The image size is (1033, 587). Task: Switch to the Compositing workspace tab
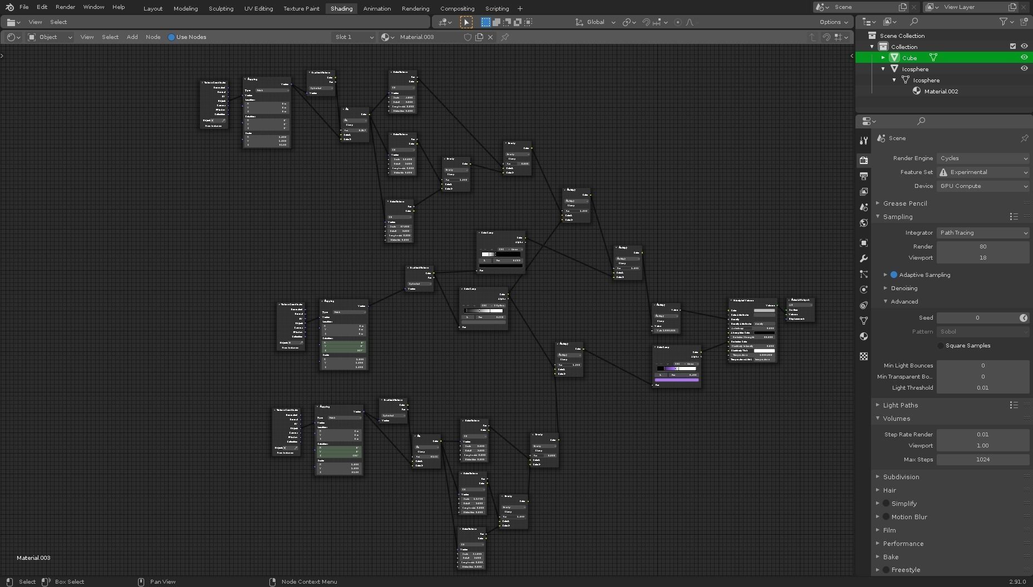click(457, 8)
